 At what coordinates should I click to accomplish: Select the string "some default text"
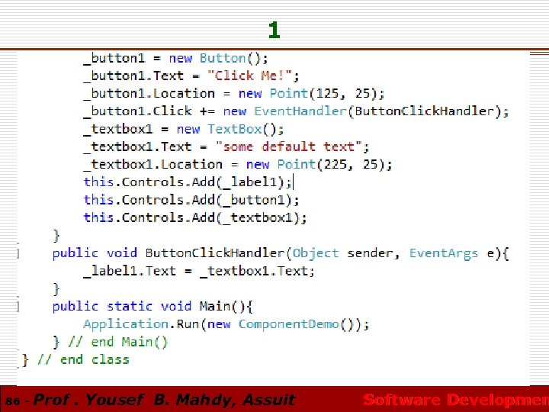tap(288, 146)
